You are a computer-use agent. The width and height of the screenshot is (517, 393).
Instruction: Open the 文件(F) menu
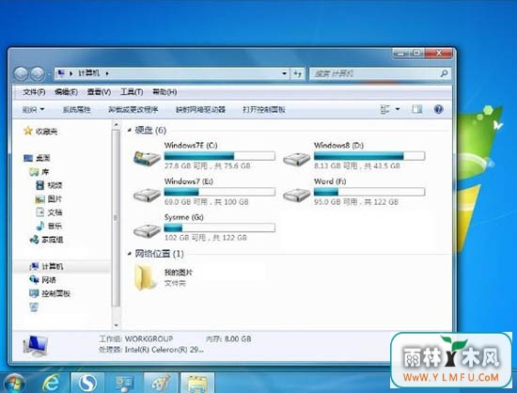[x=34, y=92]
